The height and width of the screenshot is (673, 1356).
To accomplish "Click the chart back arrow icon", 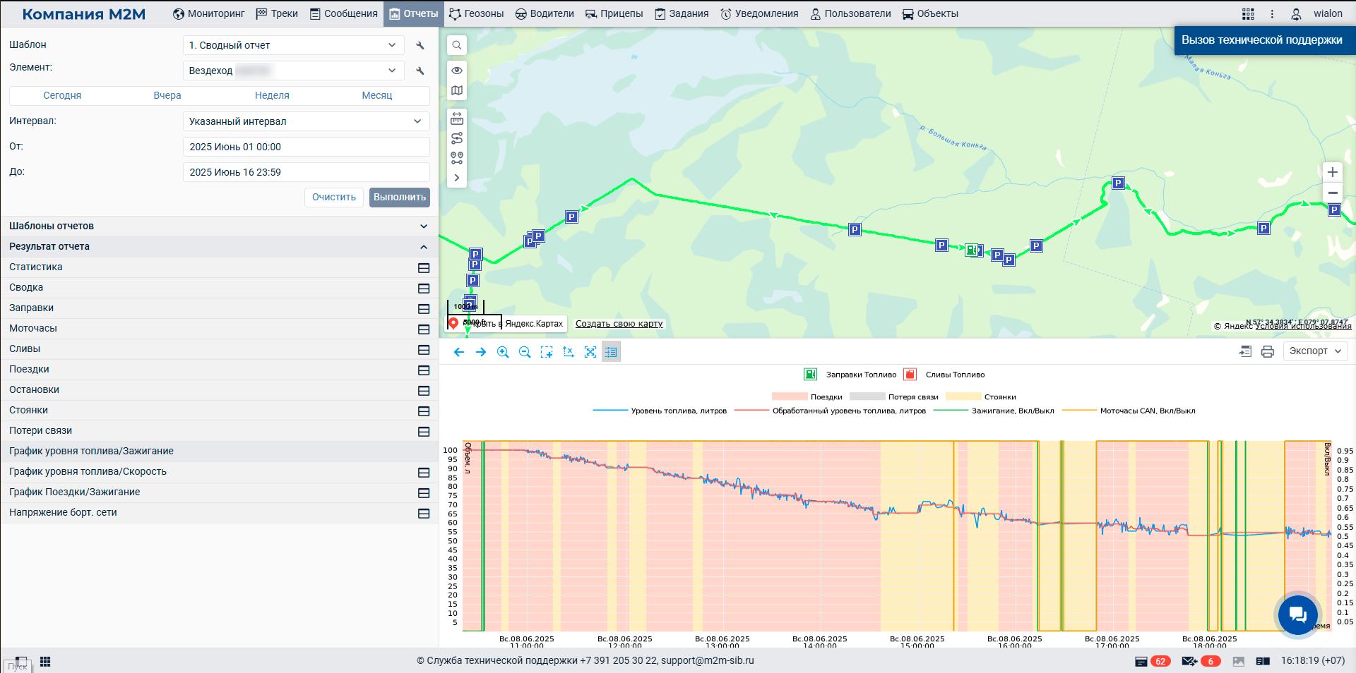I will tap(459, 352).
